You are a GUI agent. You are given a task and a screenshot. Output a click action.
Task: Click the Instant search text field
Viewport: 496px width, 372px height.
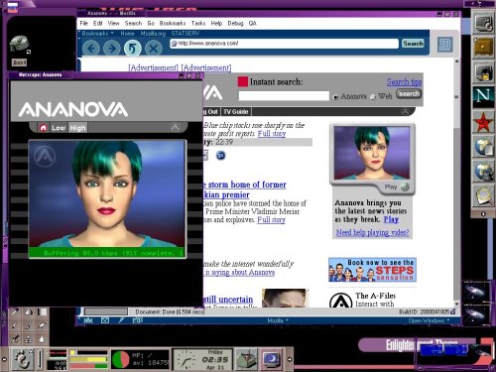click(284, 96)
